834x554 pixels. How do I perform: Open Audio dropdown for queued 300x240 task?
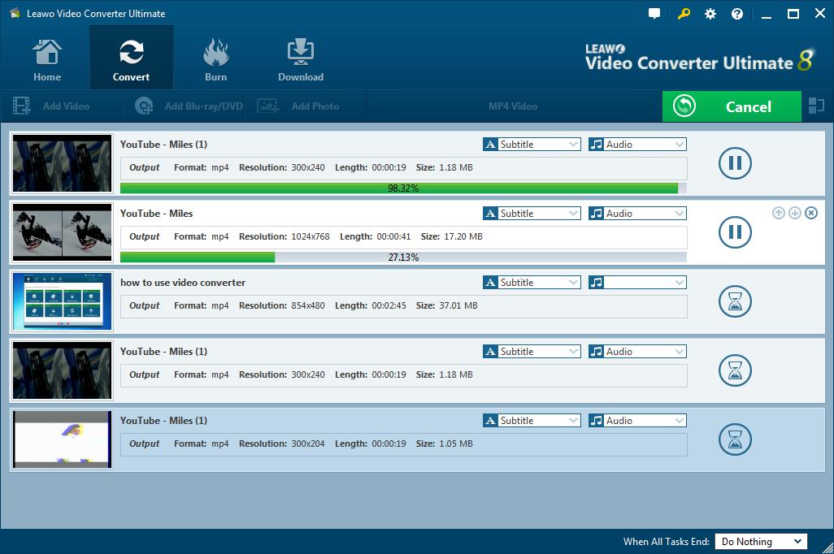[637, 352]
